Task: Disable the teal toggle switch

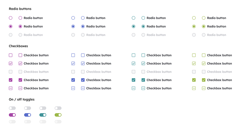Action: tap(43, 115)
